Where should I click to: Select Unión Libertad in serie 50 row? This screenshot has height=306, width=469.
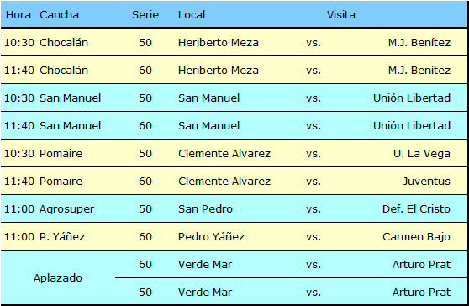coord(412,98)
